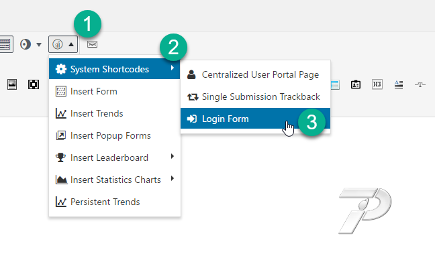Expand the dropdown arrow beside the contrast icon
Image resolution: width=435 pixels, height=264 pixels.
[x=39, y=44]
